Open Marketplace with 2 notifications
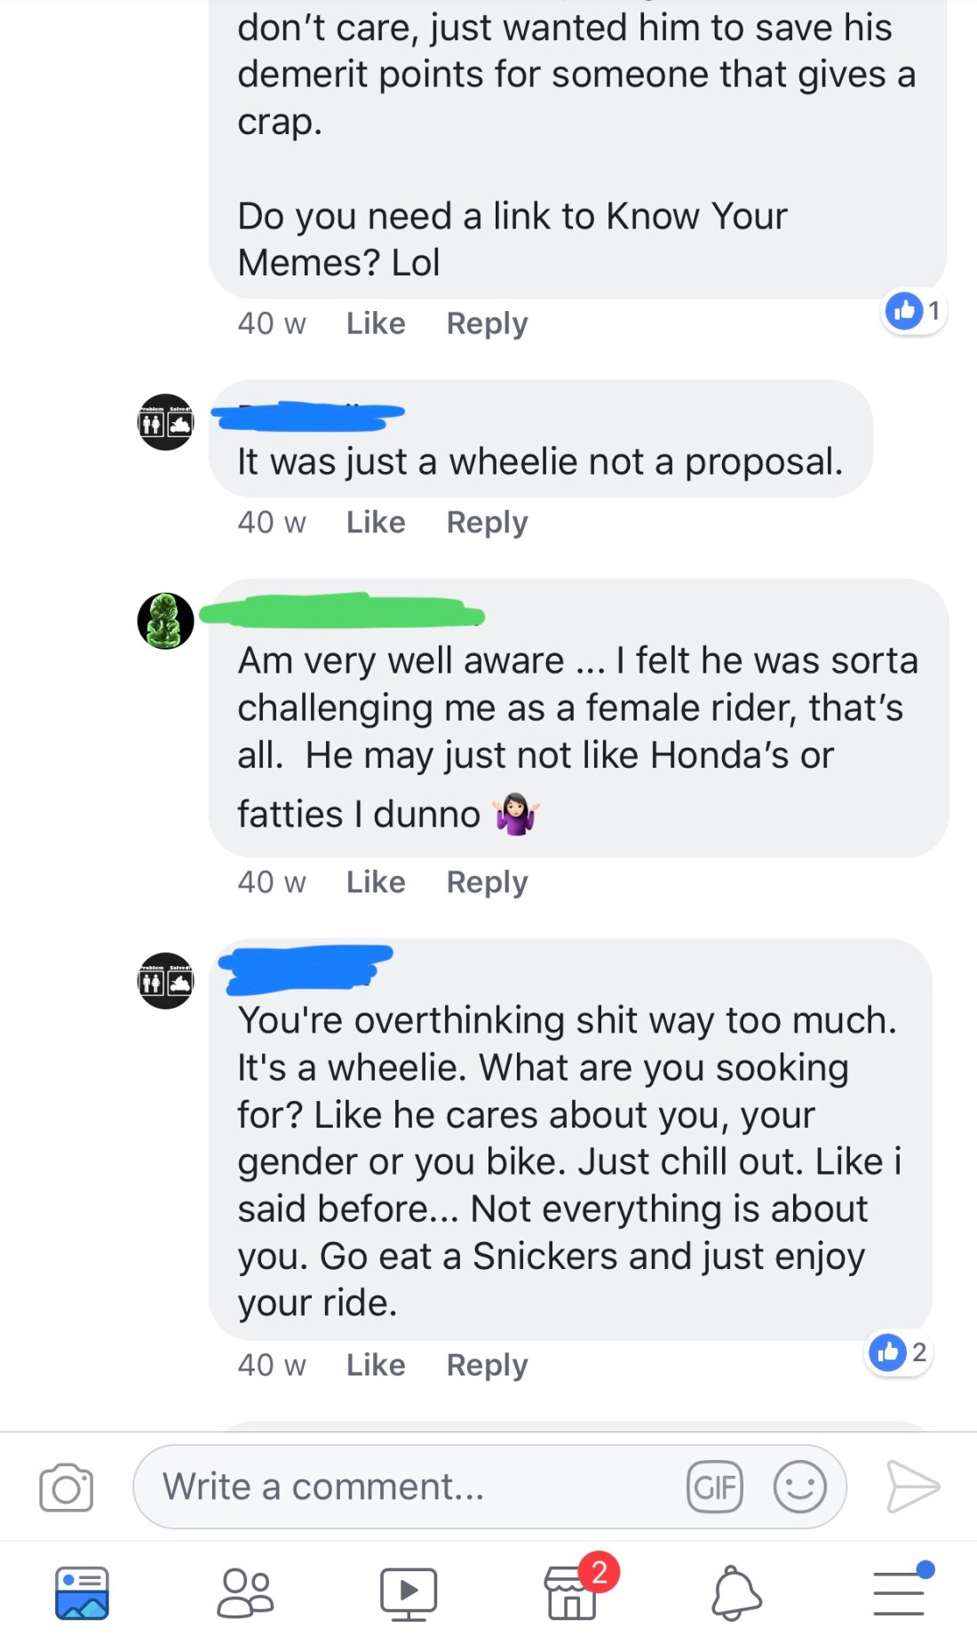The width and height of the screenshot is (977, 1643). [x=573, y=1592]
